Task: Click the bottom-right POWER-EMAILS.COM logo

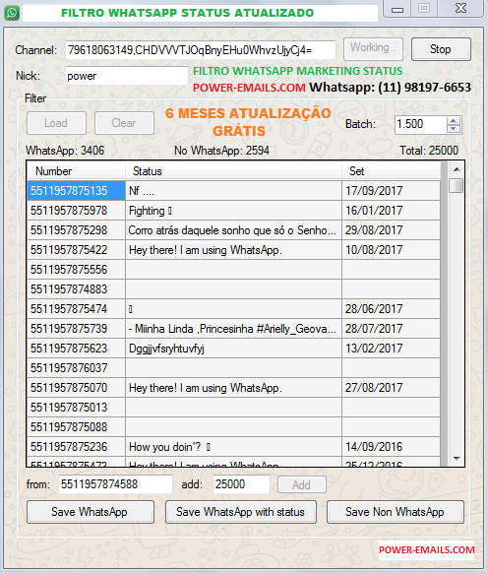Action: 427,549
